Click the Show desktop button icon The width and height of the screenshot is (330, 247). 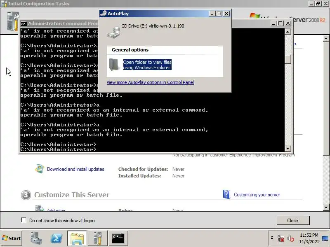[x=325, y=238]
